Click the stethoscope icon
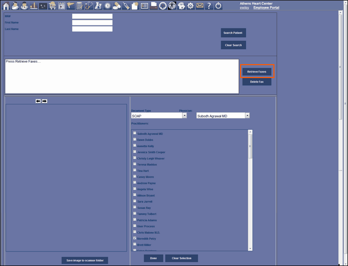Screen dimensions: 348x266 89,6
